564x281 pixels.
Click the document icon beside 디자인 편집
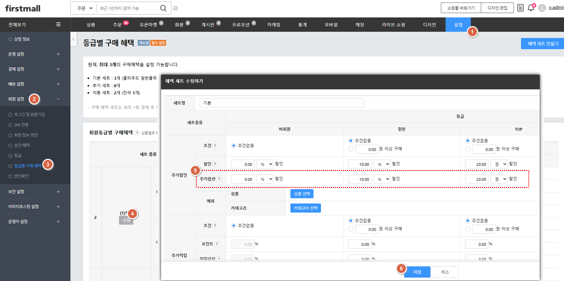tap(520, 8)
